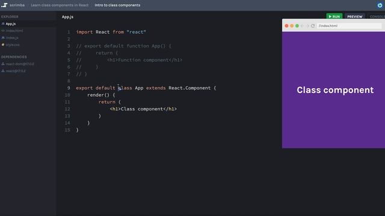Click the word 'import' on line 1
This screenshot has width=385, height=216.
pos(84,32)
